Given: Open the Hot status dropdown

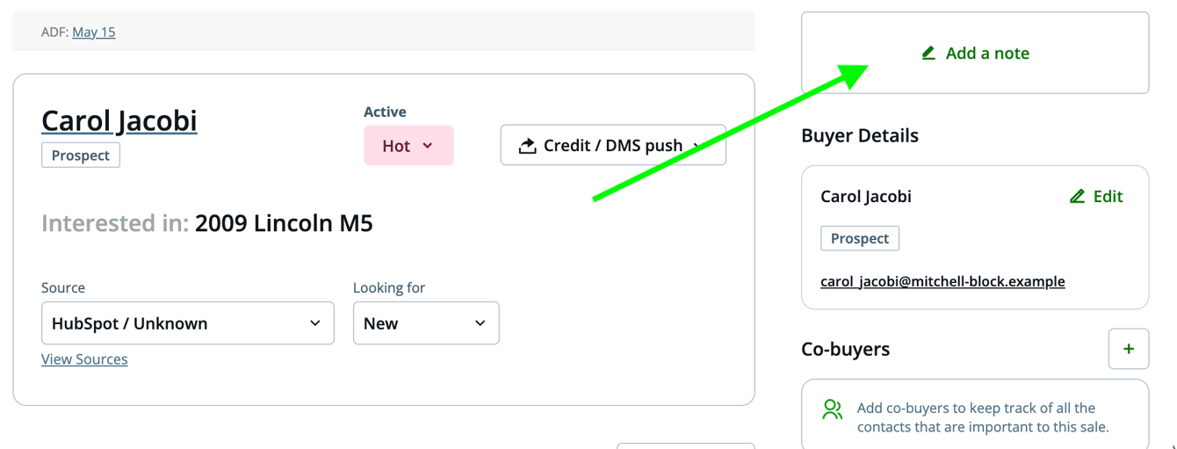Looking at the screenshot, I should (x=408, y=146).
